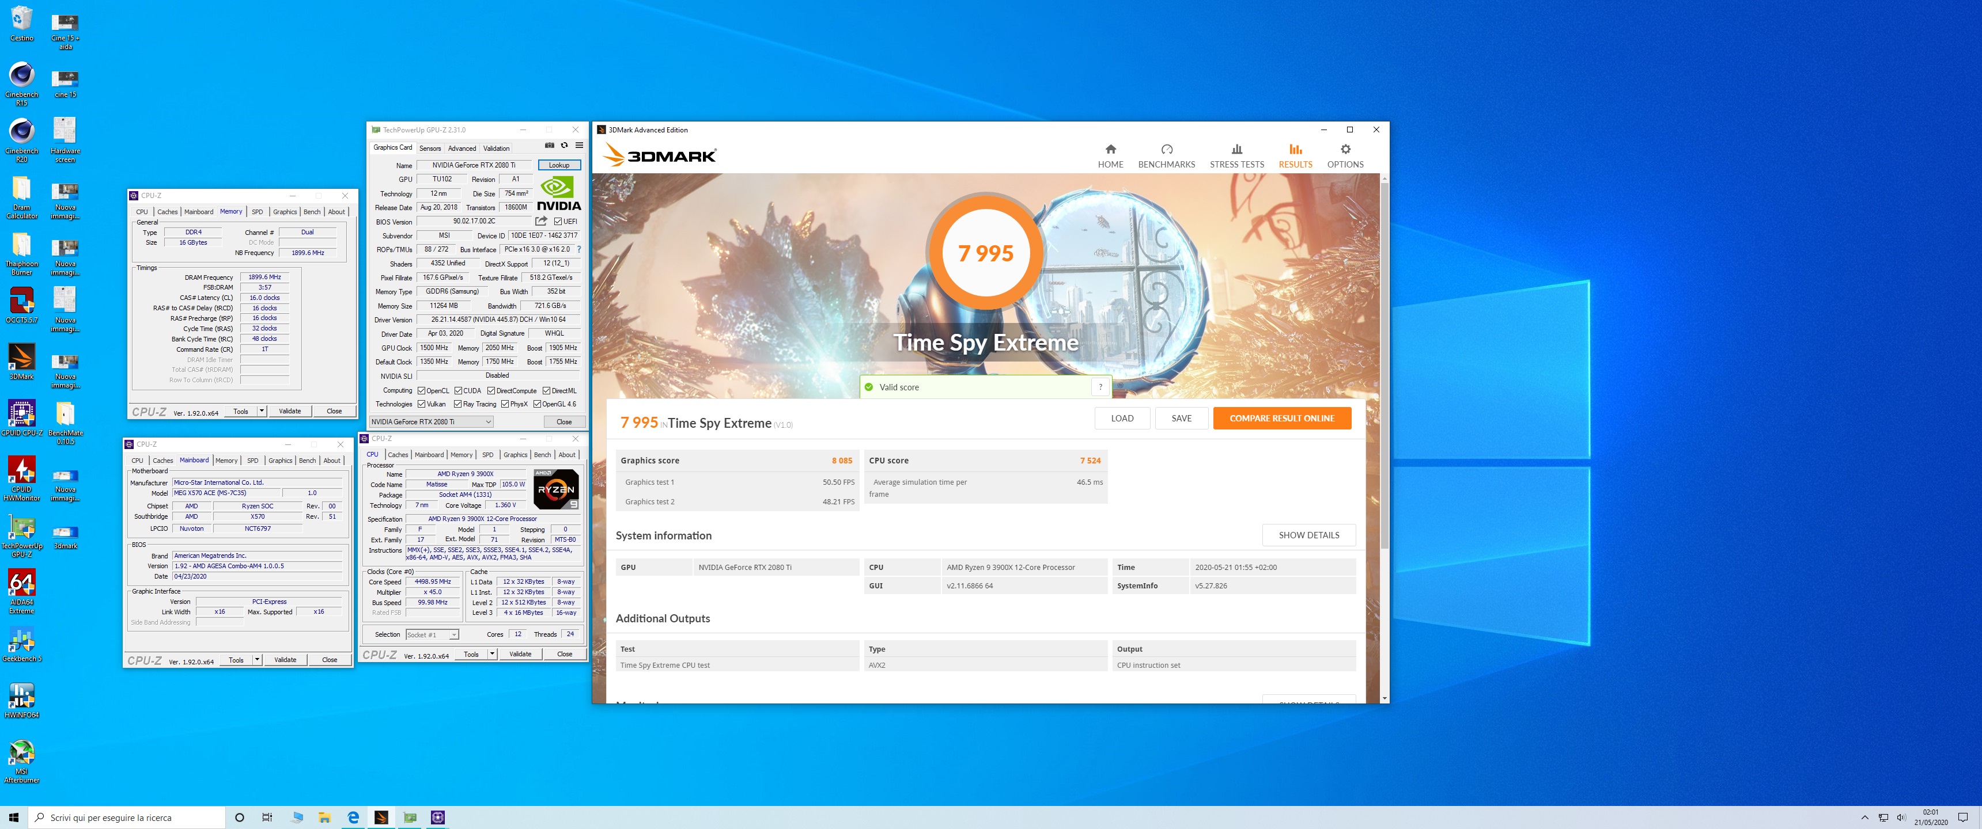
Task: Toggle the OpenGL 4.6 checkbox in GPU-Z
Action: pos(537,404)
